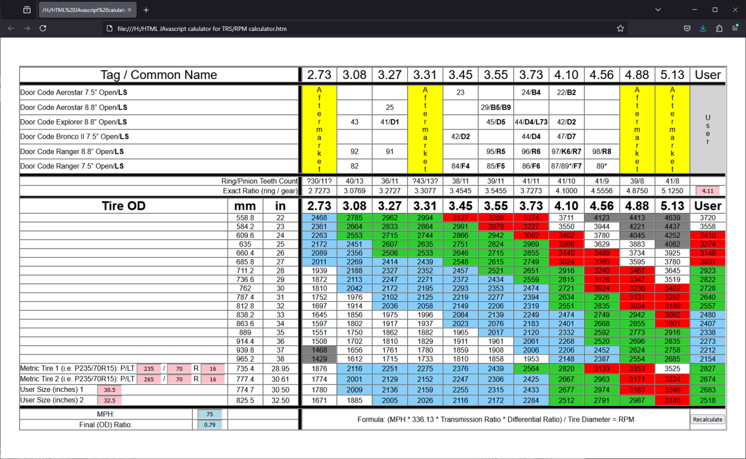Image resolution: width=746 pixels, height=459 pixels.
Task: Click the 'Tag / Common Name' header
Action: click(159, 74)
